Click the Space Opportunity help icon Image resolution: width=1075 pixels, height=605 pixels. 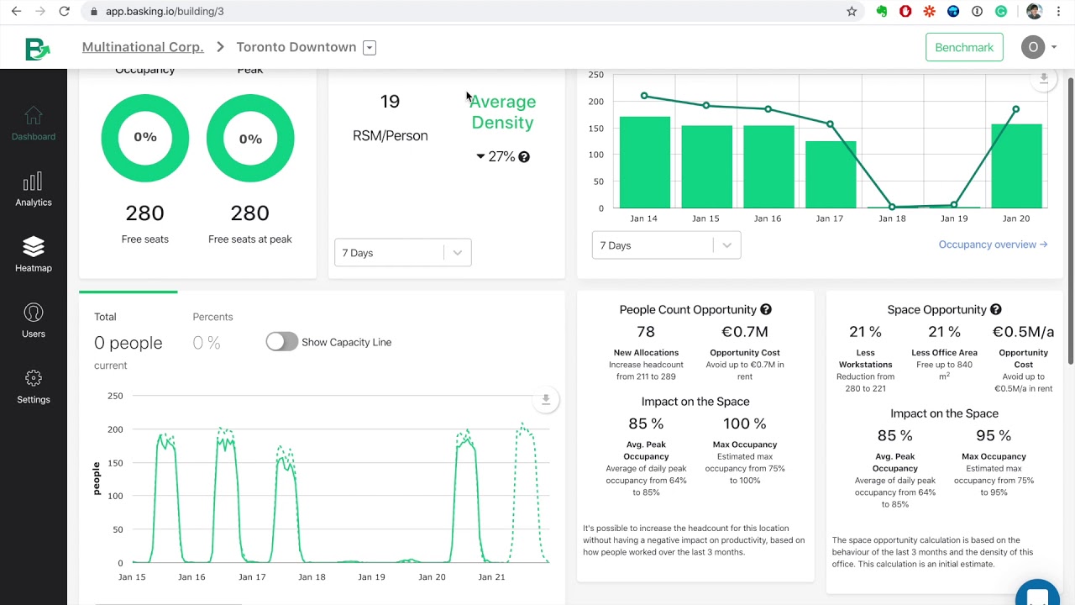[x=995, y=310]
